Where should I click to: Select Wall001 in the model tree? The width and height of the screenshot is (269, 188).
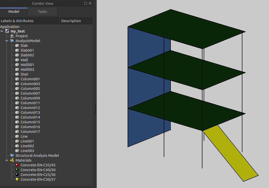27,65
